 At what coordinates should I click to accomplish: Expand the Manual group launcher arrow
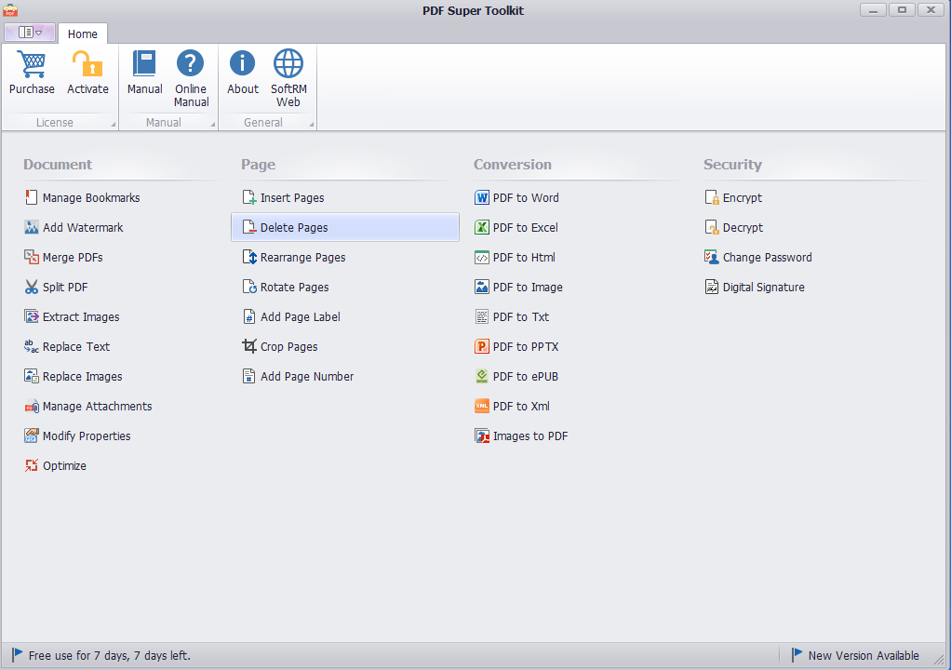(x=213, y=125)
